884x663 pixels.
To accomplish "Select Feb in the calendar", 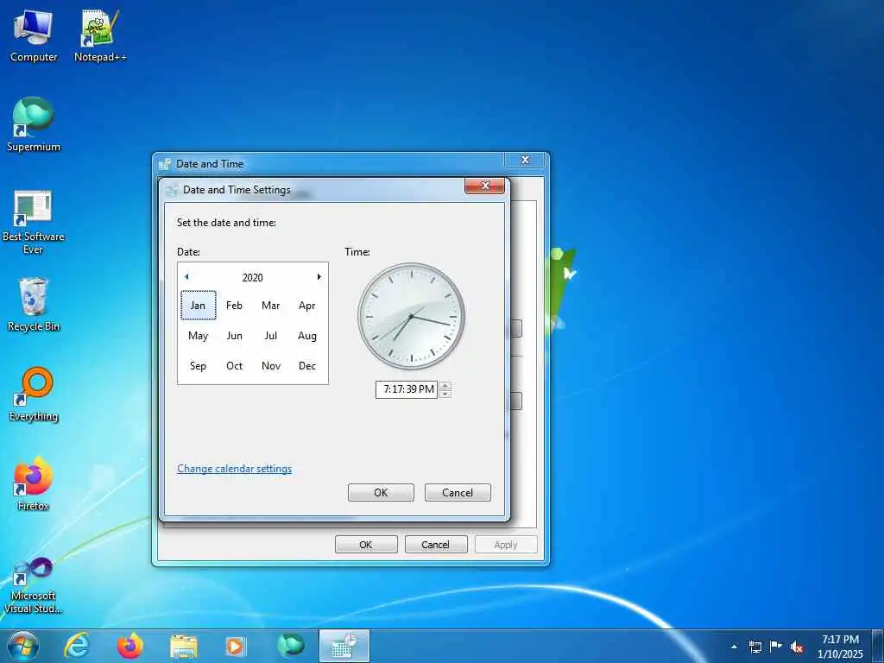I will (234, 306).
